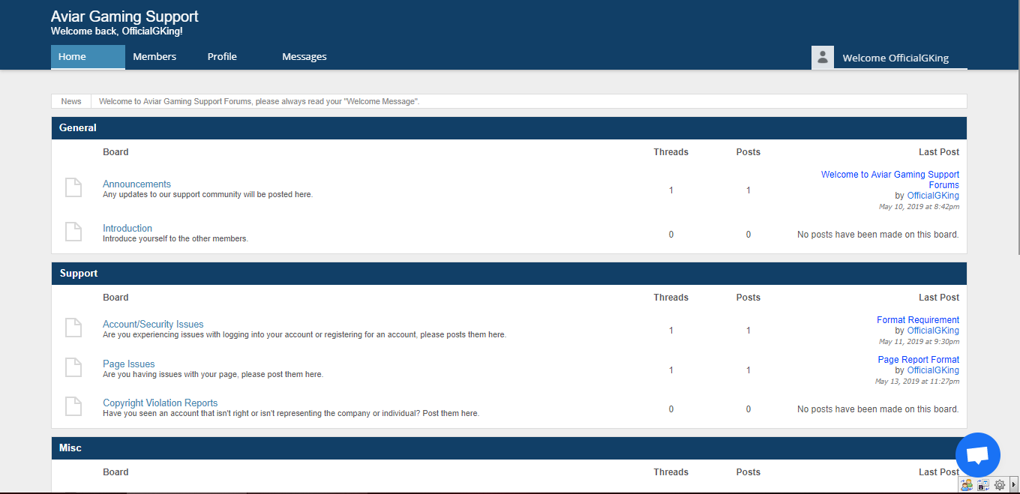Open the Copyright Violation Reports board
The image size is (1020, 494).
(160, 403)
